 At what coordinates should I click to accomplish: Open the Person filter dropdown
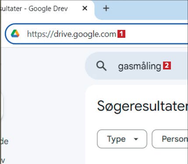[x=170, y=139]
